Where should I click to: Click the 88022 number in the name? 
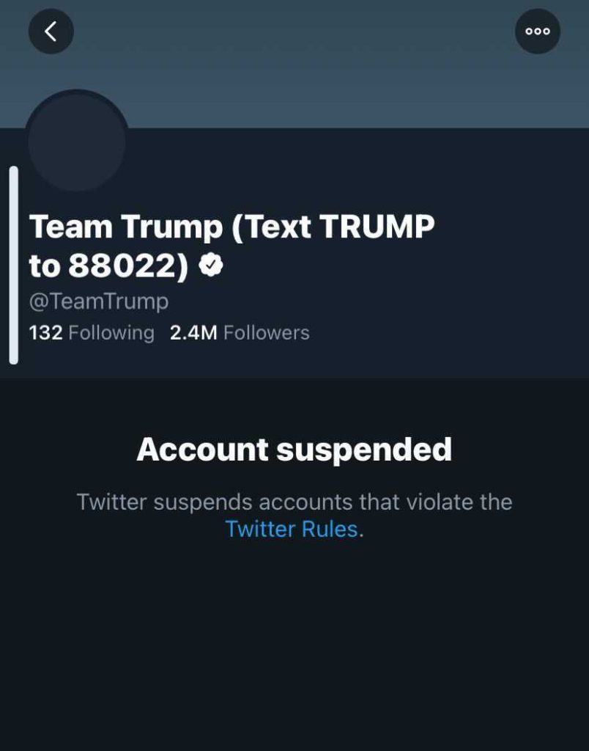coord(122,267)
